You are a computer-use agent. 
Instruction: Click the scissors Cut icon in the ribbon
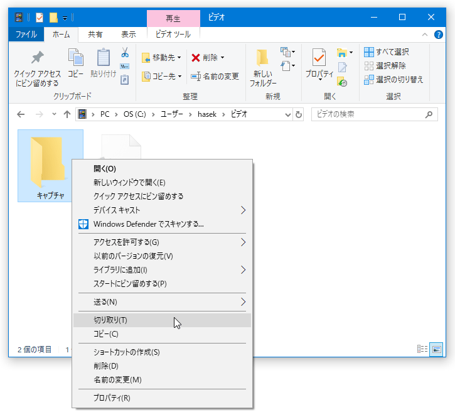click(x=125, y=52)
